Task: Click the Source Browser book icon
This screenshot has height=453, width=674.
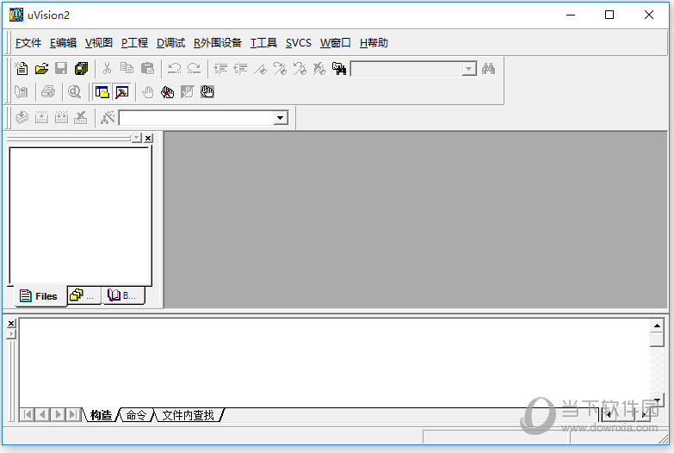Action: pos(22,91)
